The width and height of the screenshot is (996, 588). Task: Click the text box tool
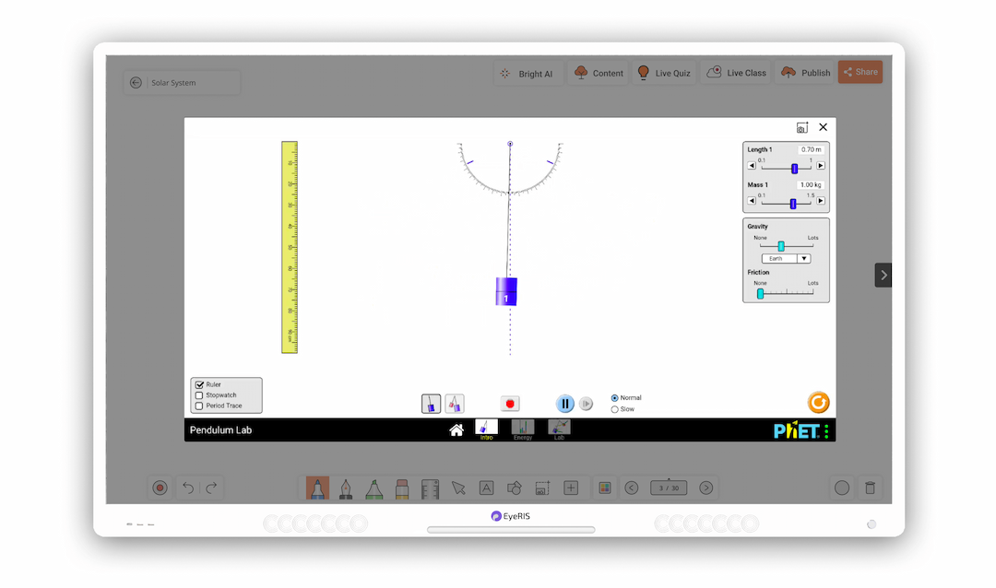[x=486, y=488]
